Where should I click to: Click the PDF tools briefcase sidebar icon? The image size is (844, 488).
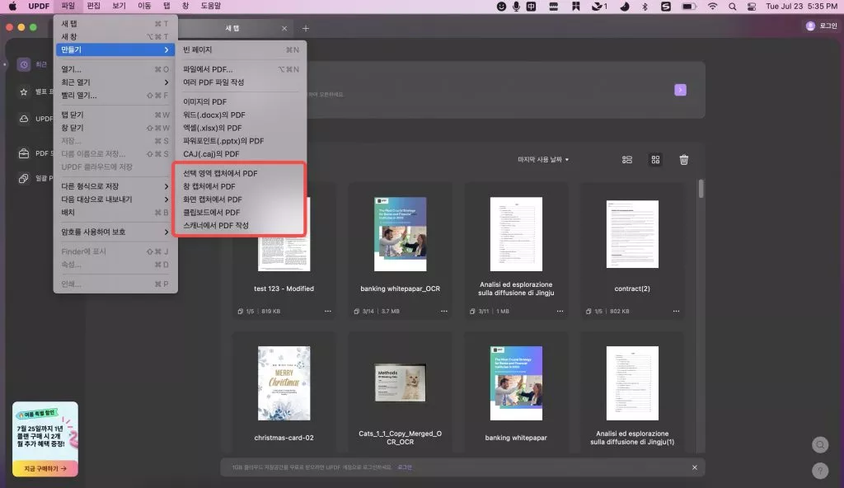coord(24,153)
